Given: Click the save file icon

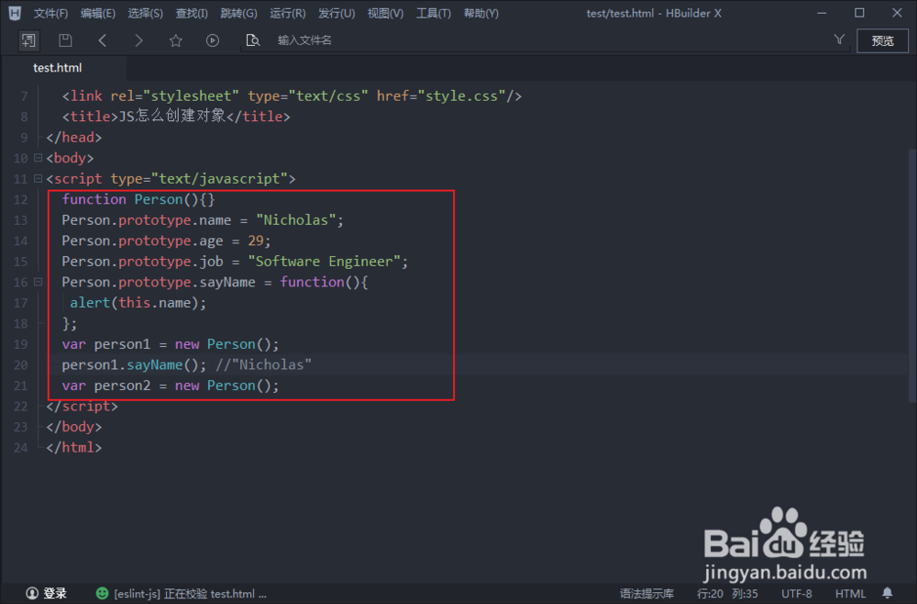Looking at the screenshot, I should pyautogui.click(x=65, y=40).
